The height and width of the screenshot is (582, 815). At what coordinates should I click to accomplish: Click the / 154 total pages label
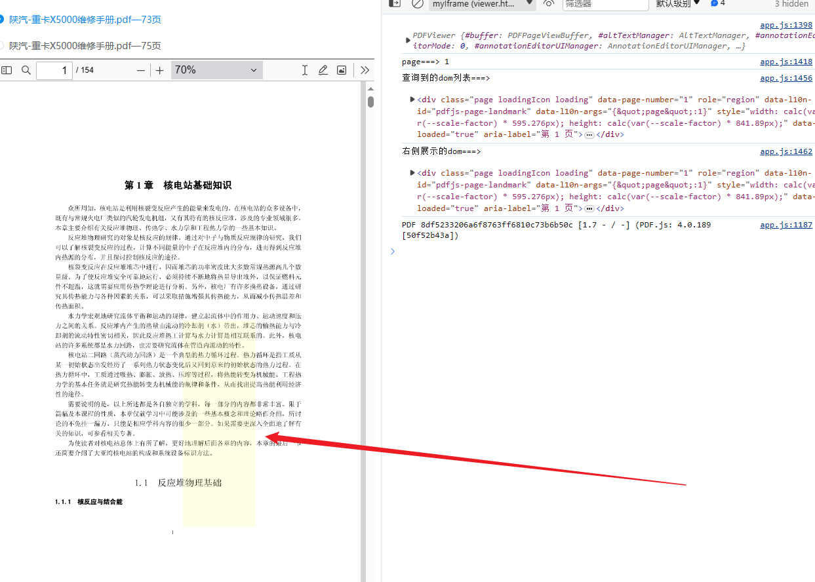(85, 70)
